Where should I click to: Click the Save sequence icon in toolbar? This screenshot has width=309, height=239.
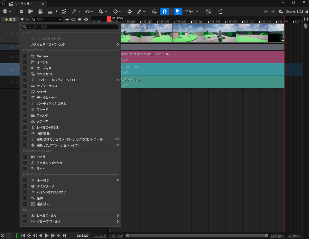pyautogui.click(x=21, y=12)
